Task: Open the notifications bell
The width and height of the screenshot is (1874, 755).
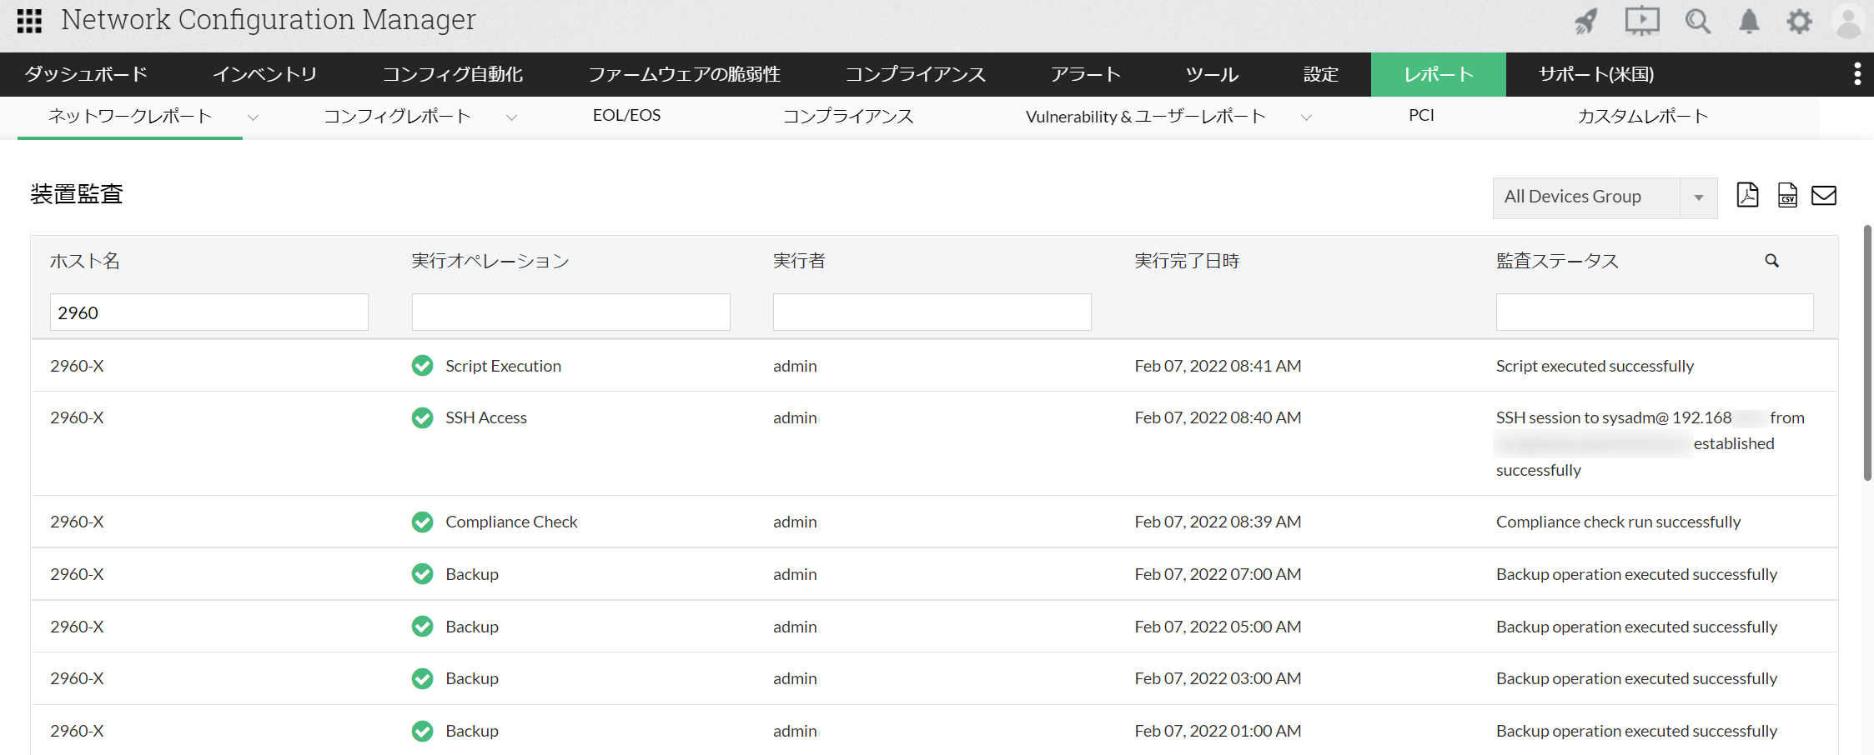Action: [x=1749, y=21]
